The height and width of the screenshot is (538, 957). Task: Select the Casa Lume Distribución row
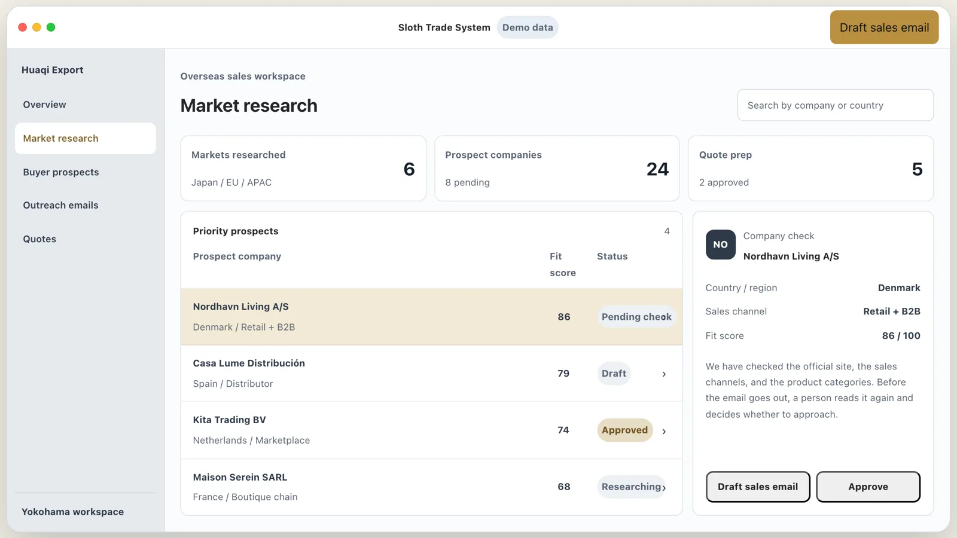pos(431,374)
